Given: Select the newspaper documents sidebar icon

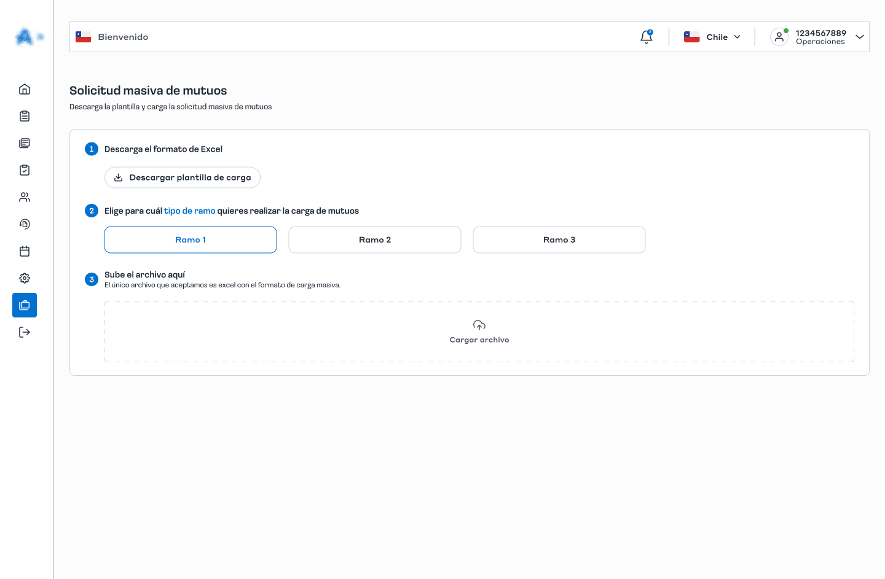Looking at the screenshot, I should click(25, 143).
